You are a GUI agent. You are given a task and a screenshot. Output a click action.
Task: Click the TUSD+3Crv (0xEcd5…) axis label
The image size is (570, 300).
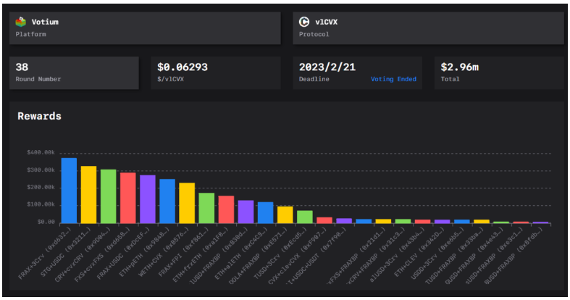click(x=280, y=253)
